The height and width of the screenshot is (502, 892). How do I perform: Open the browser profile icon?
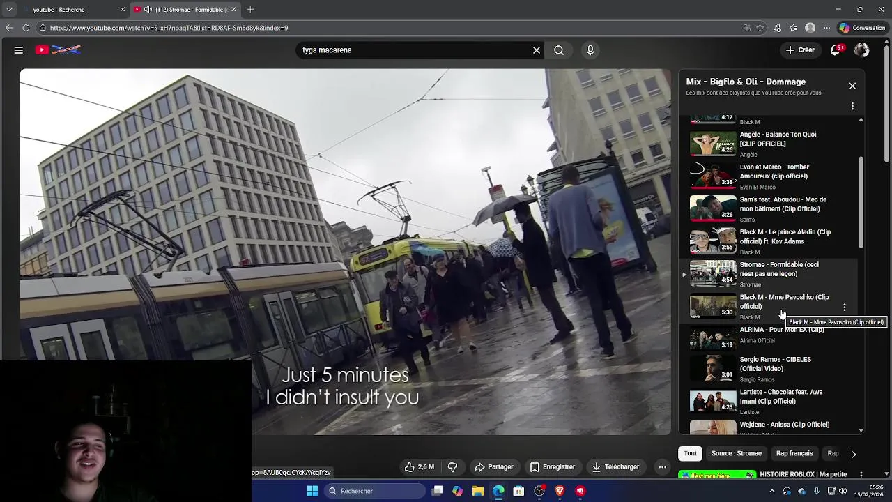pos(810,28)
